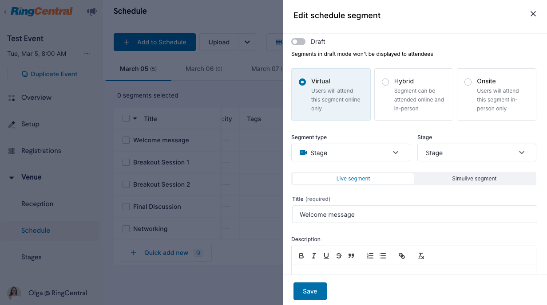Switch to Simulive segment tab
547x305 pixels.
[x=474, y=179]
